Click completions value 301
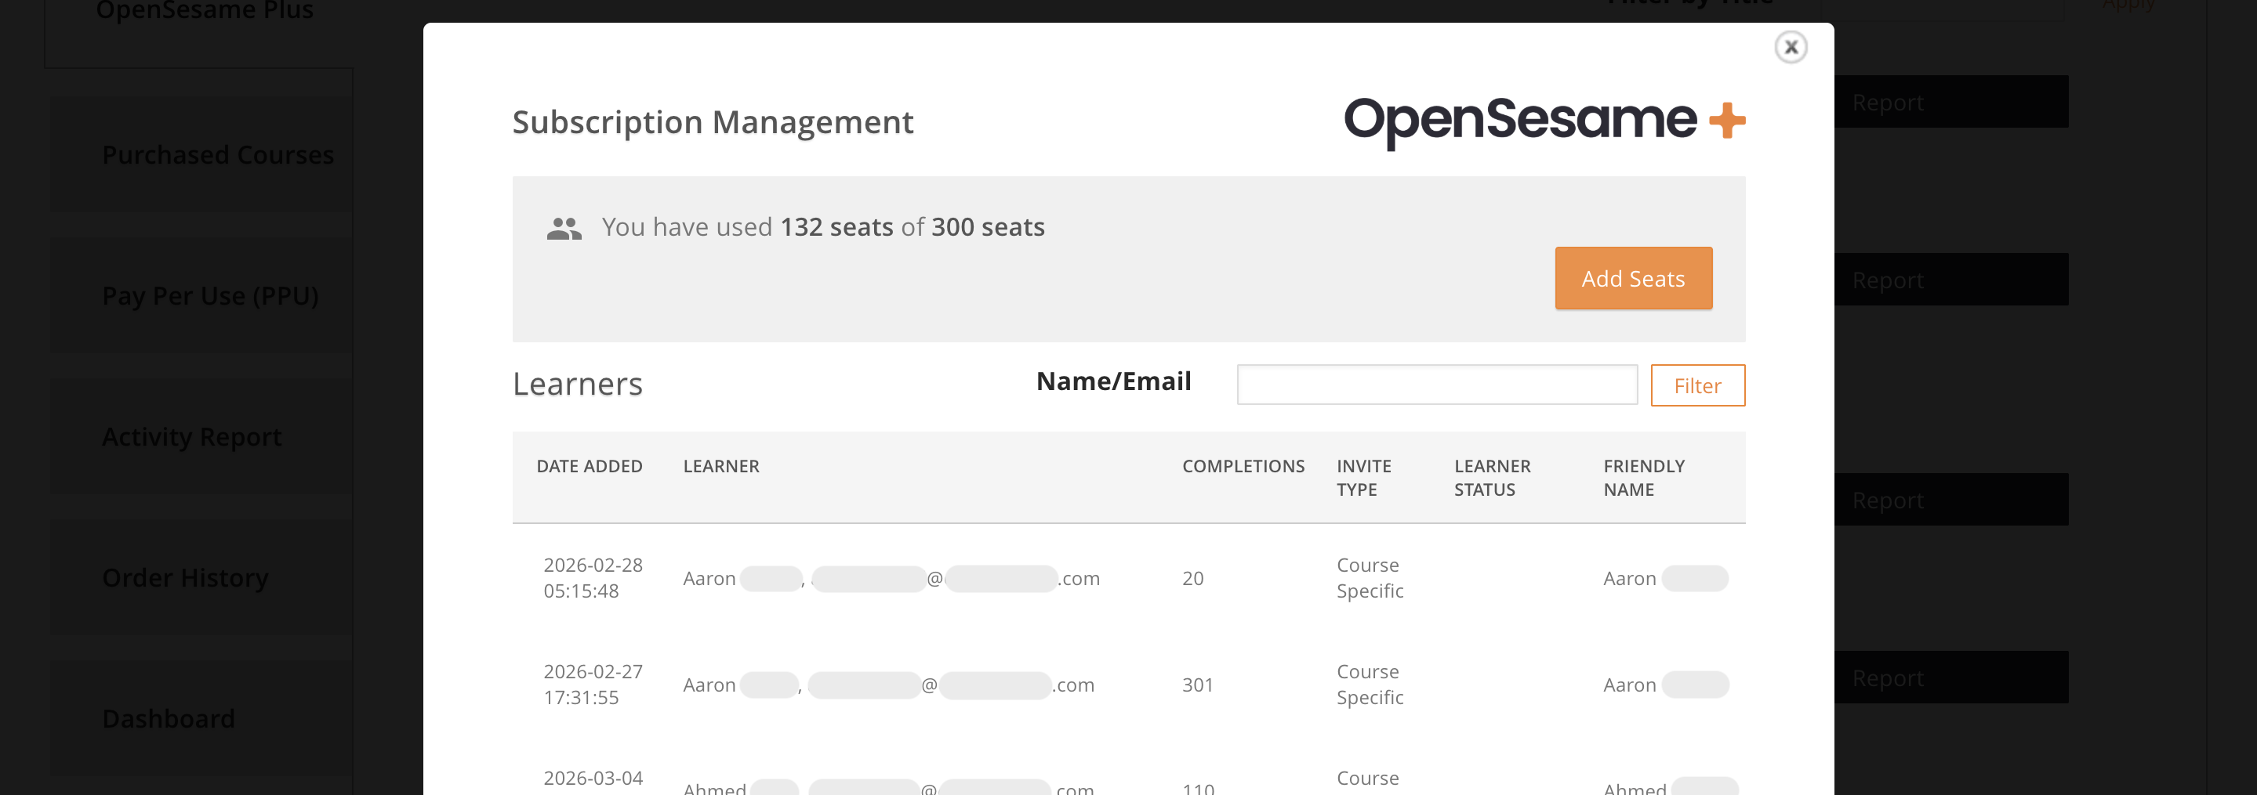Viewport: 2257px width, 795px height. point(1198,685)
